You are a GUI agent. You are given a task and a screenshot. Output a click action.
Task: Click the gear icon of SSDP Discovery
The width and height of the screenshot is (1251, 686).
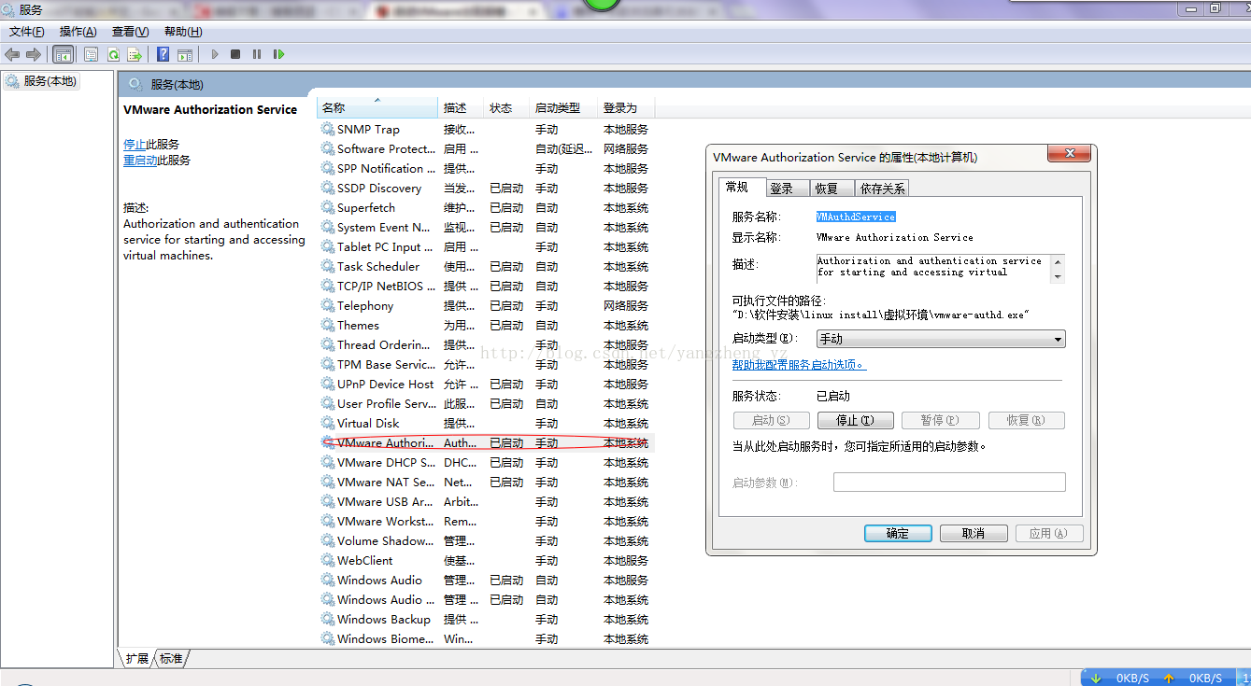click(x=328, y=188)
